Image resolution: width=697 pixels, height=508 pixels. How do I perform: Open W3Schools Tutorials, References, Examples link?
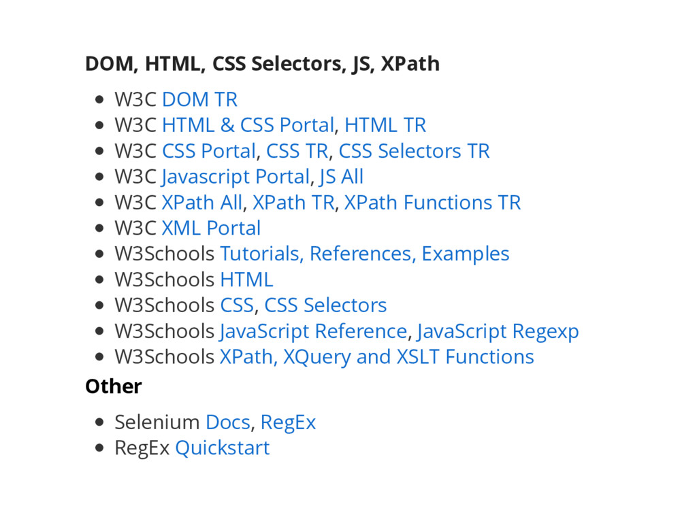pyautogui.click(x=365, y=254)
